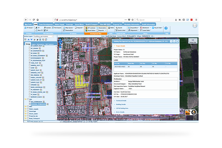Switch to the Map Tools tab
222x148 pixels.
28,24
